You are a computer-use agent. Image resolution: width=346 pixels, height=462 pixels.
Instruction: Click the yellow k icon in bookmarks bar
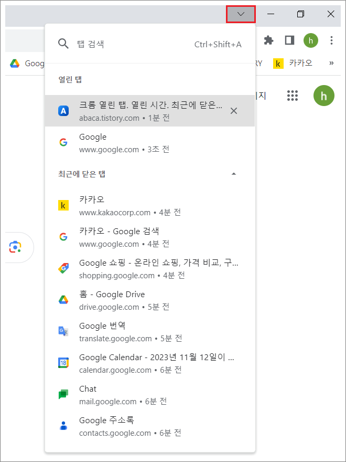tap(278, 64)
